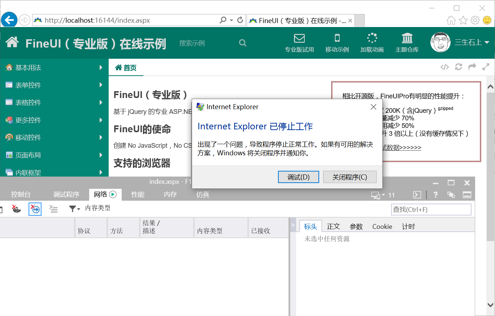Refresh the page from address bar
Screen dimensions: 495x316
(240, 20)
